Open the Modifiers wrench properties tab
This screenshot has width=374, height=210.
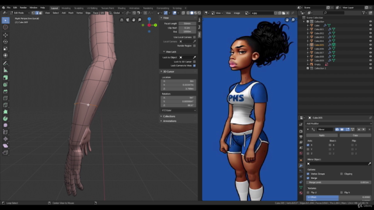[301, 166]
